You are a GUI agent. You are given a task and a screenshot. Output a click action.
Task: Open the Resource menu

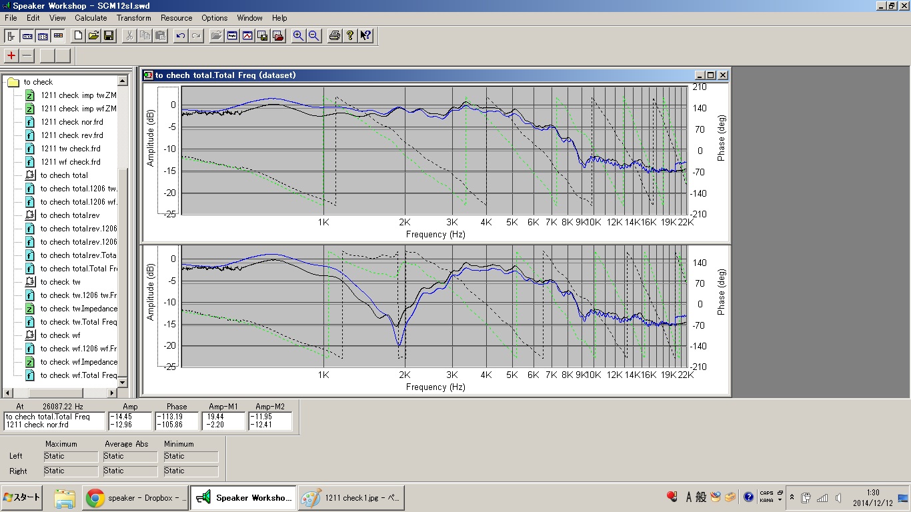tap(177, 18)
